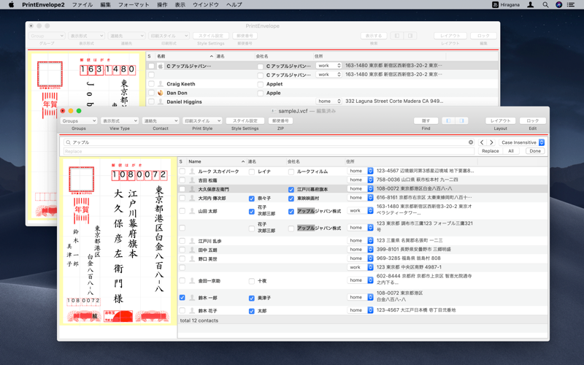The image size is (584, 365).
Task: Click contact icon for 金田一京助
Action: [192, 280]
